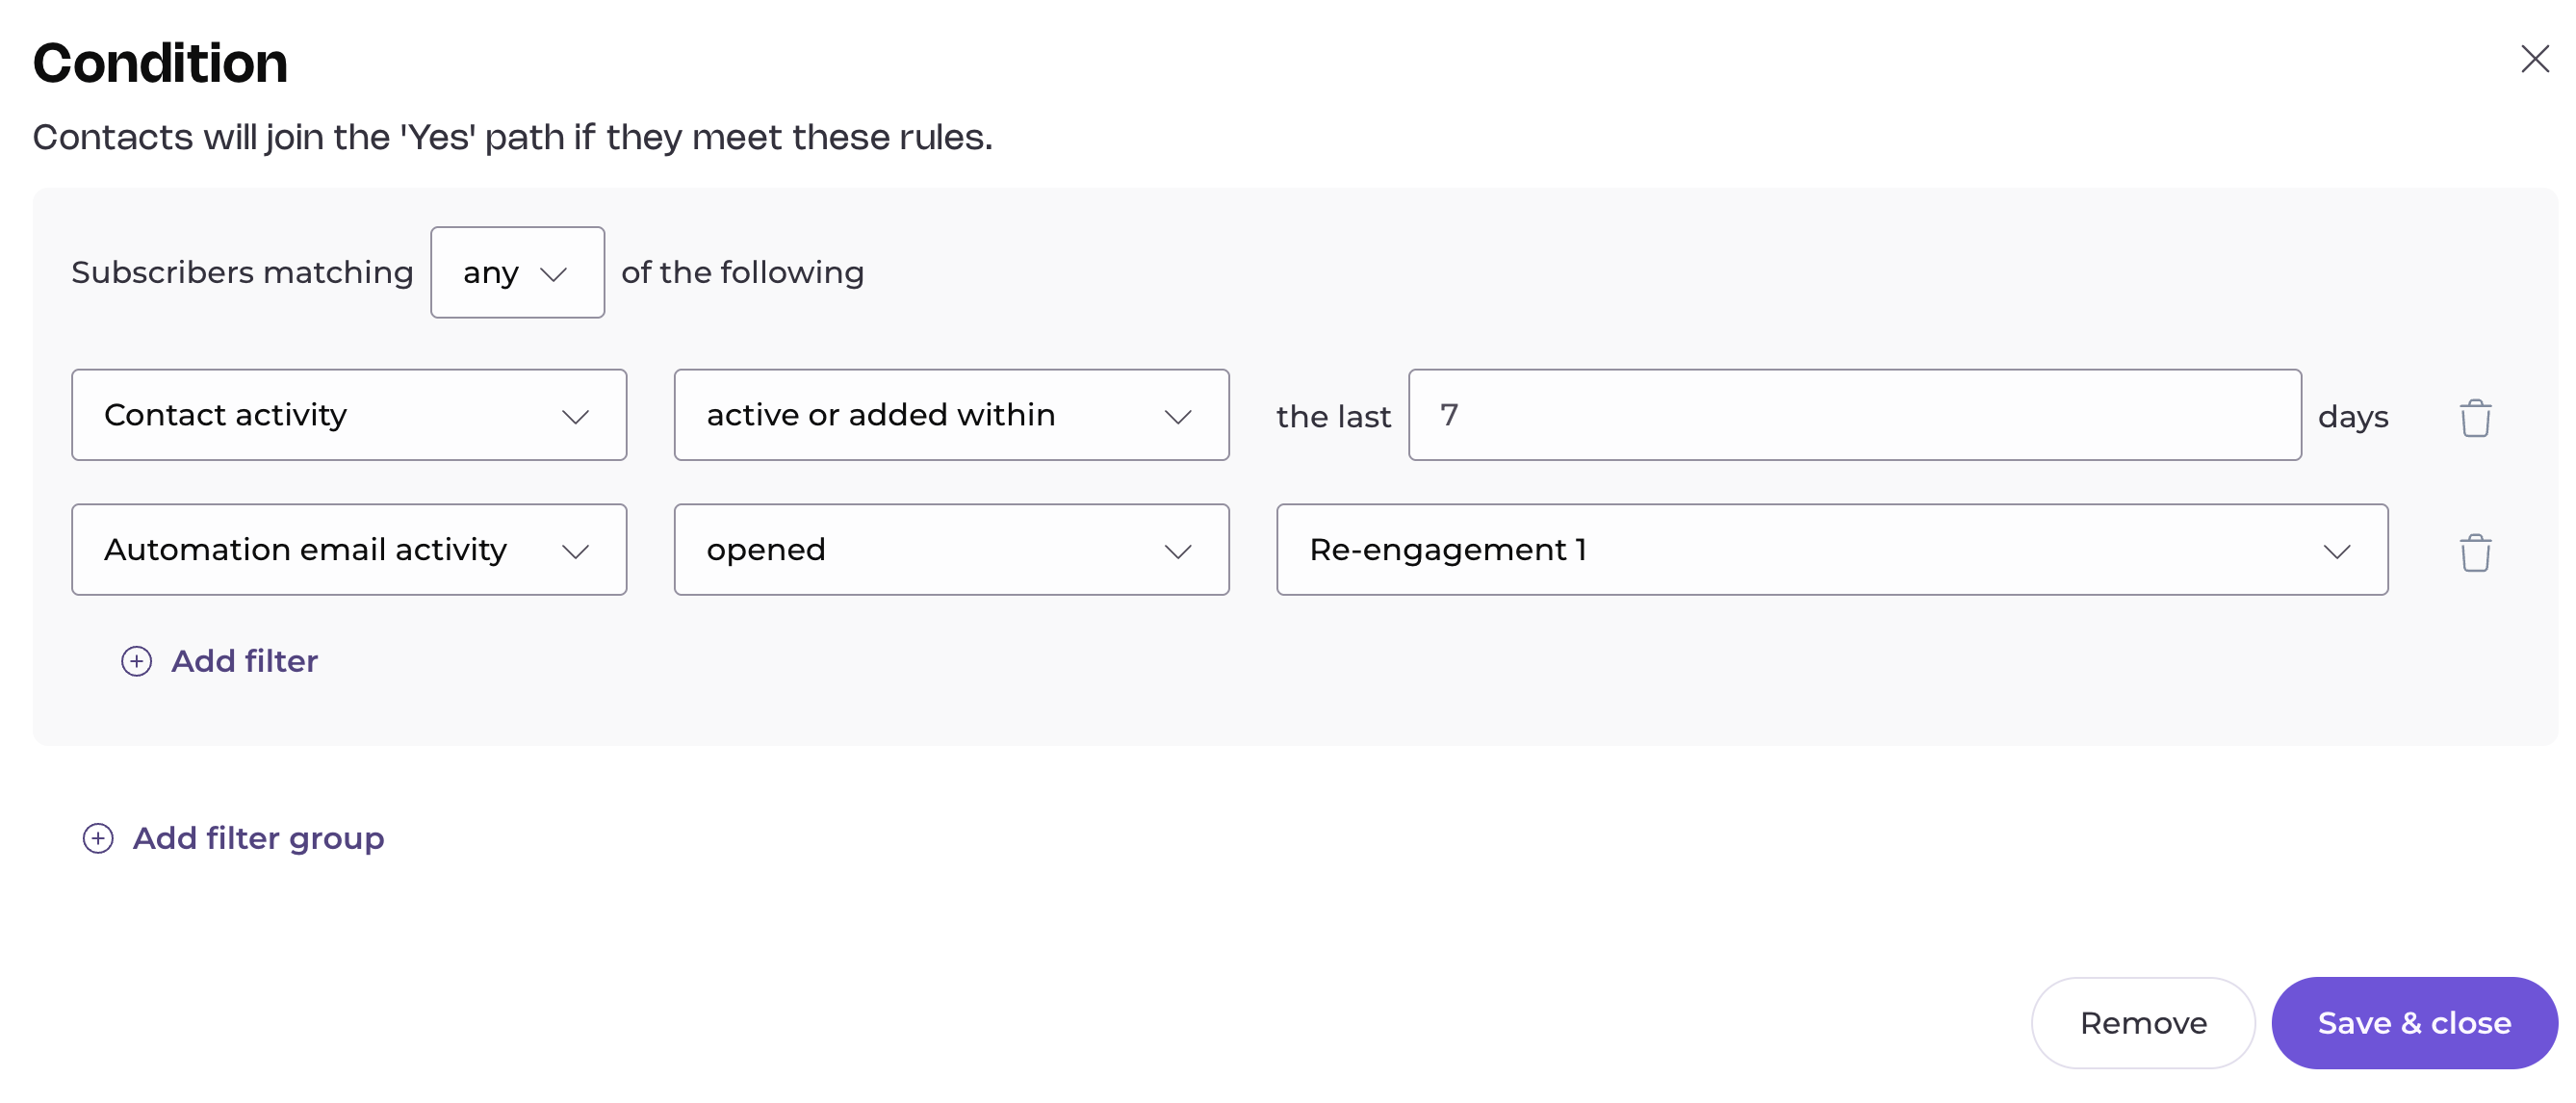Click the chevron in 'active or added within'
This screenshot has width=2576, height=1103.
1178,416
